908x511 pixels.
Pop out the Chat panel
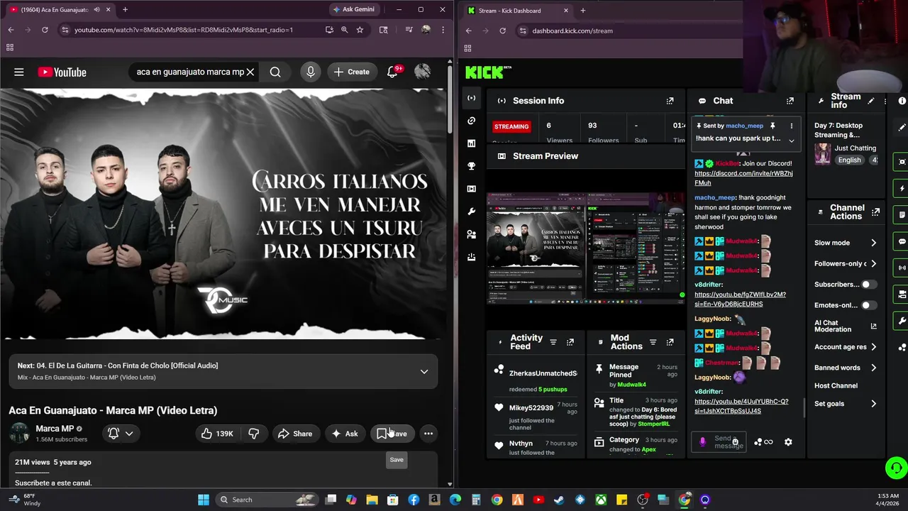coord(790,101)
